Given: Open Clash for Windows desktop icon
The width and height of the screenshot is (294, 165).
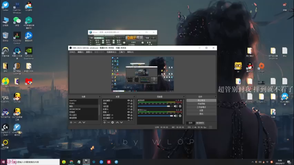Looking at the screenshot, I should point(17,8).
